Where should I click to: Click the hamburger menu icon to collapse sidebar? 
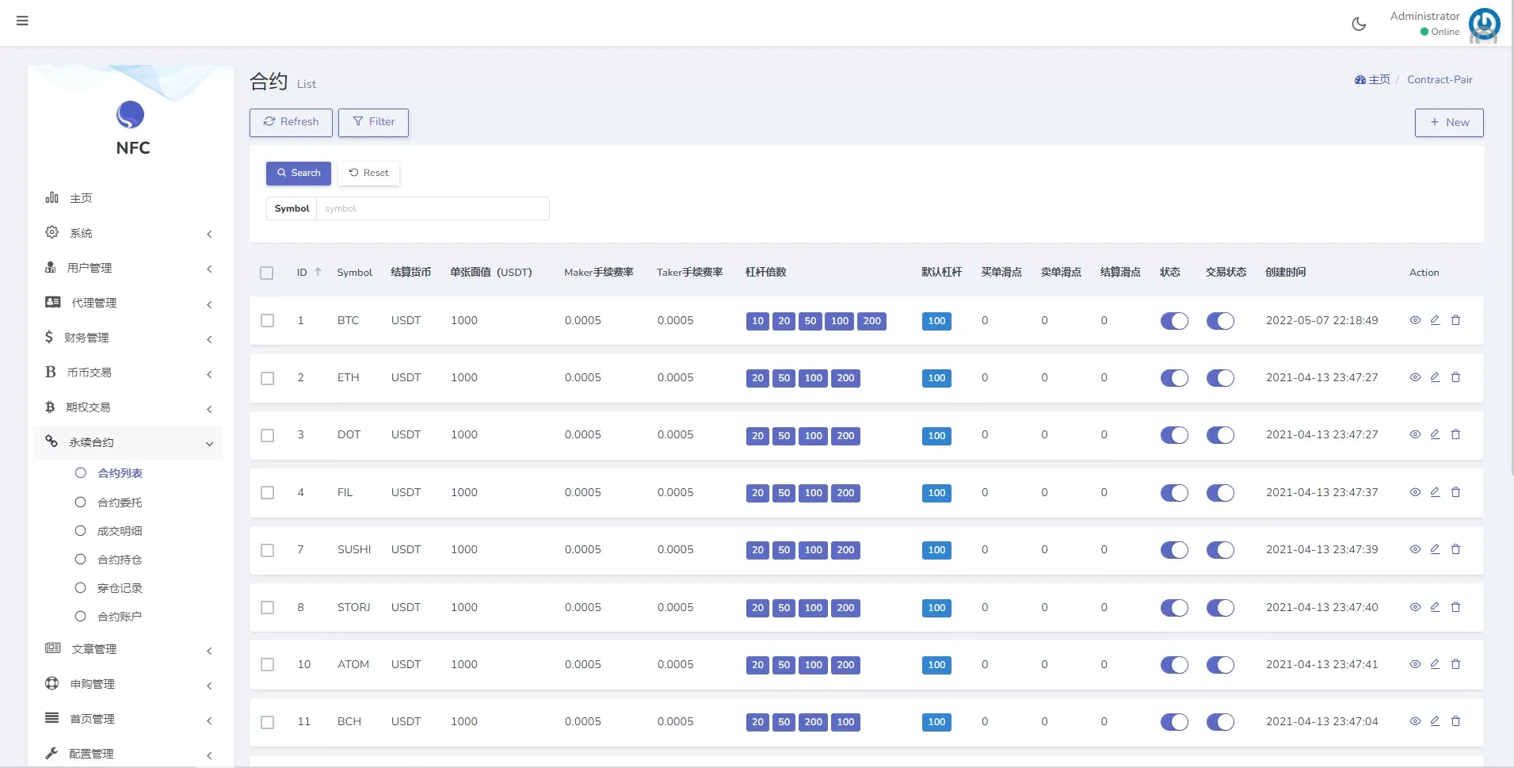pyautogui.click(x=22, y=21)
